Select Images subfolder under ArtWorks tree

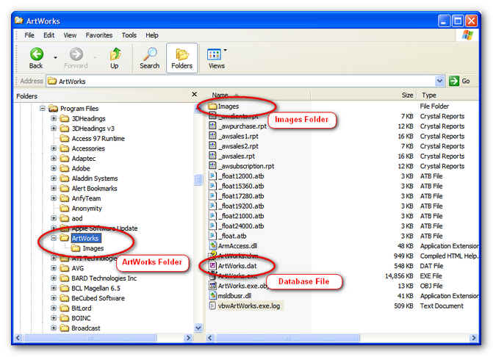tap(87, 248)
